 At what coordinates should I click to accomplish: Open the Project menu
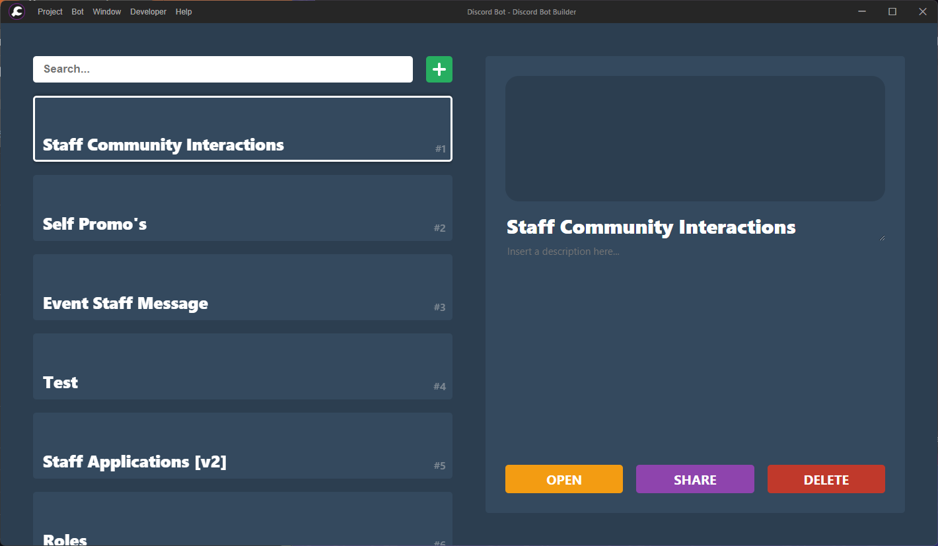pos(50,12)
